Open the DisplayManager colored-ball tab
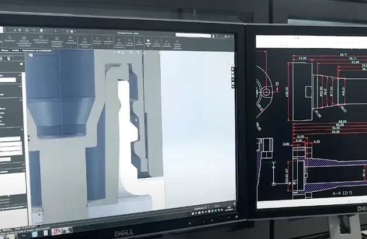 (x=9, y=58)
